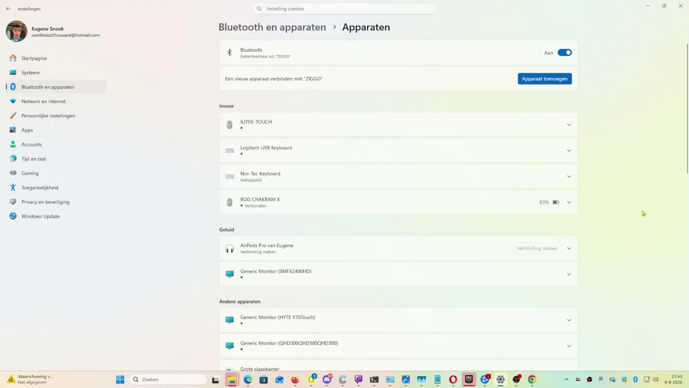Click the battery icon next to 83%
The width and height of the screenshot is (689, 388).
point(556,202)
